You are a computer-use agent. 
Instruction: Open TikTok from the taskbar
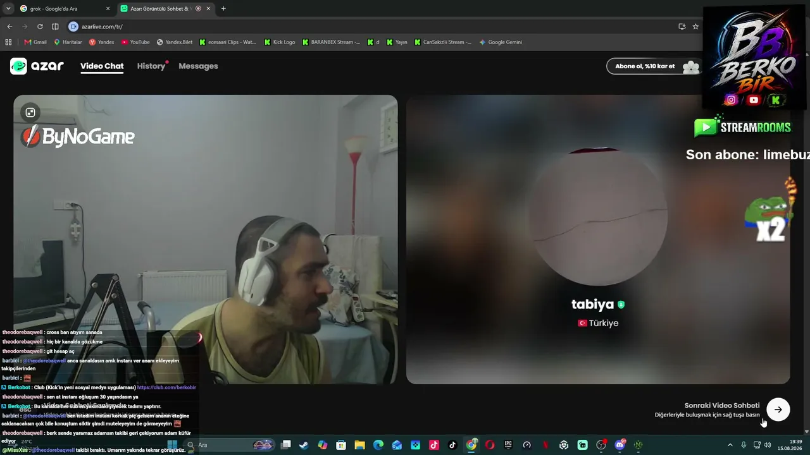tap(452, 445)
